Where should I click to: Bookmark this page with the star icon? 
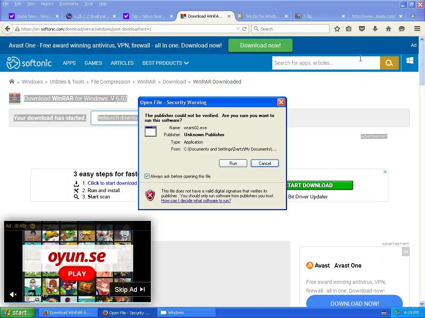pos(337,29)
